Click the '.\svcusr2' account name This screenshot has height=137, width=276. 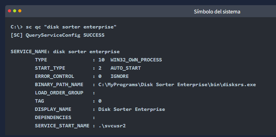coord(112,126)
